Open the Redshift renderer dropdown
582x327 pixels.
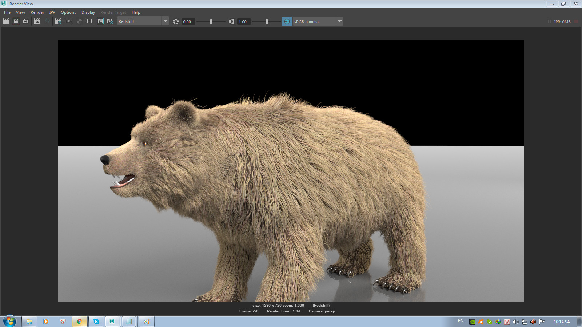tap(165, 21)
